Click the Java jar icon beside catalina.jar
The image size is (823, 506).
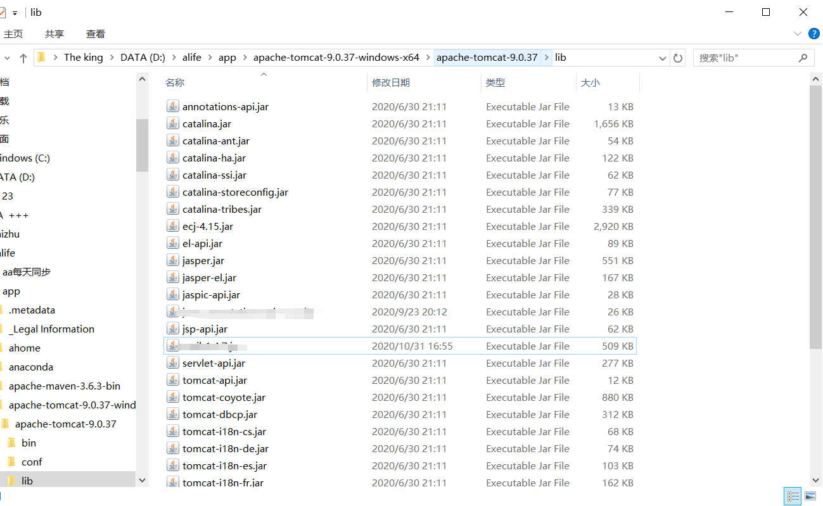pos(172,123)
